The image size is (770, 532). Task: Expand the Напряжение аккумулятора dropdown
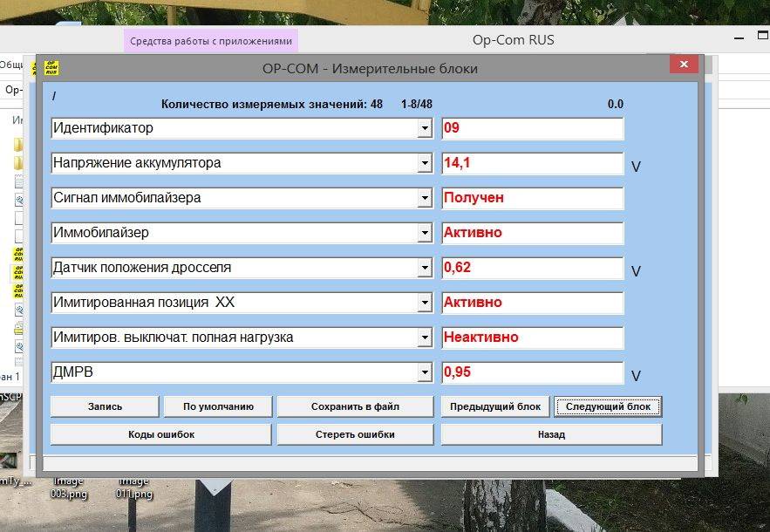[425, 164]
